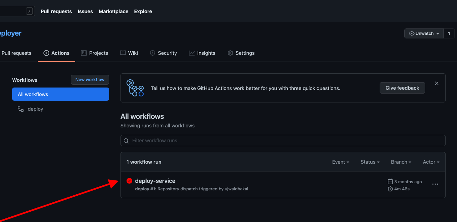
Task: Click the 1 workflow run text
Action: click(144, 162)
